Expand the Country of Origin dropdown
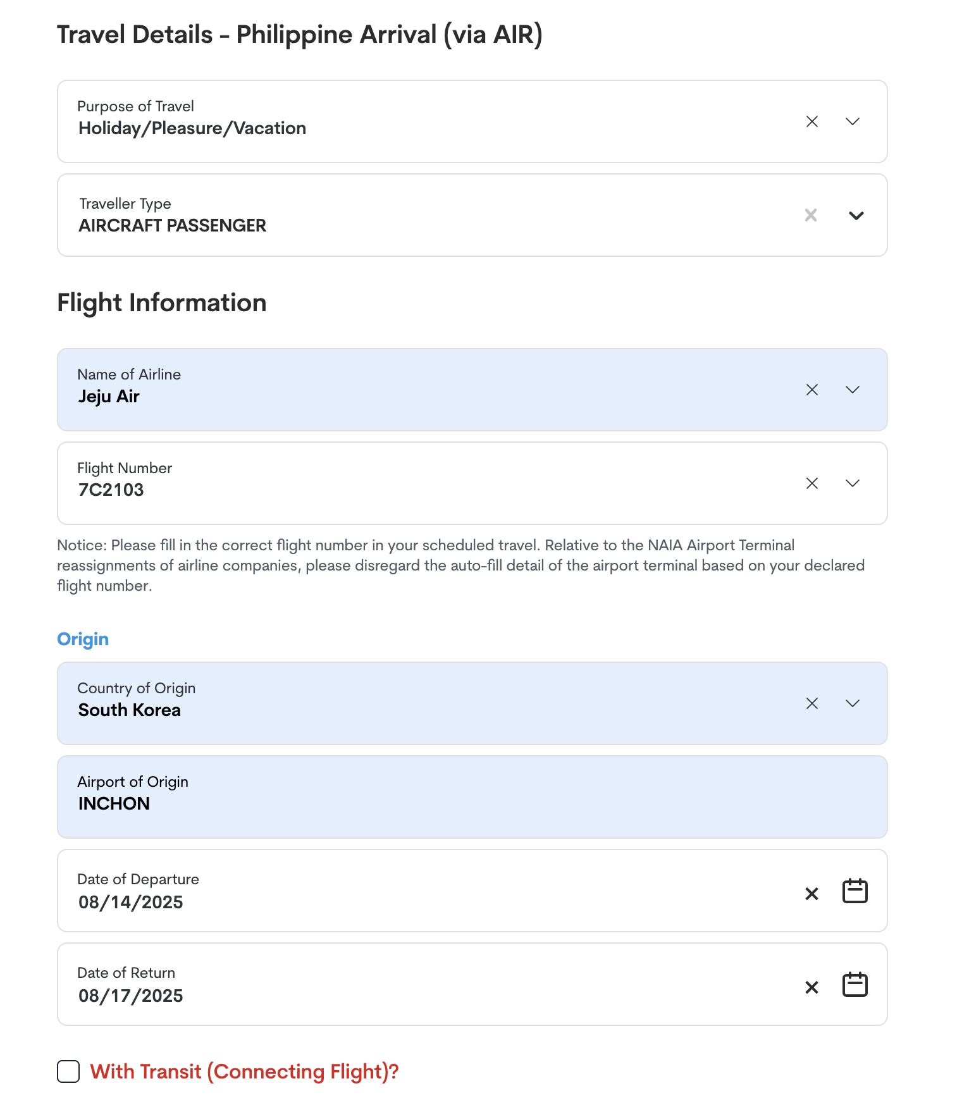Image resolution: width=969 pixels, height=1117 pixels. (x=853, y=703)
